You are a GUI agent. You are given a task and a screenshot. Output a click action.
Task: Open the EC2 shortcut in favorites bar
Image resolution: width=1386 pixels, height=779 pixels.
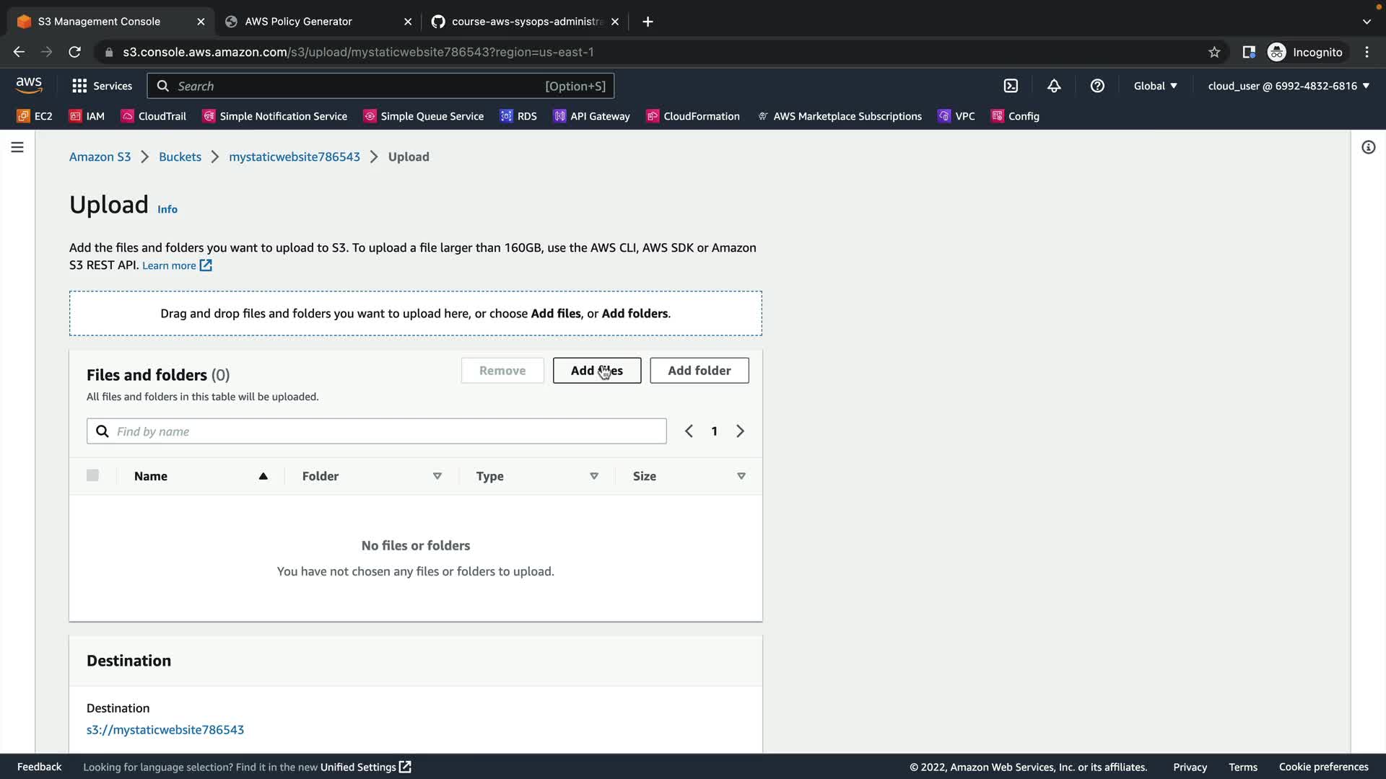point(35,116)
